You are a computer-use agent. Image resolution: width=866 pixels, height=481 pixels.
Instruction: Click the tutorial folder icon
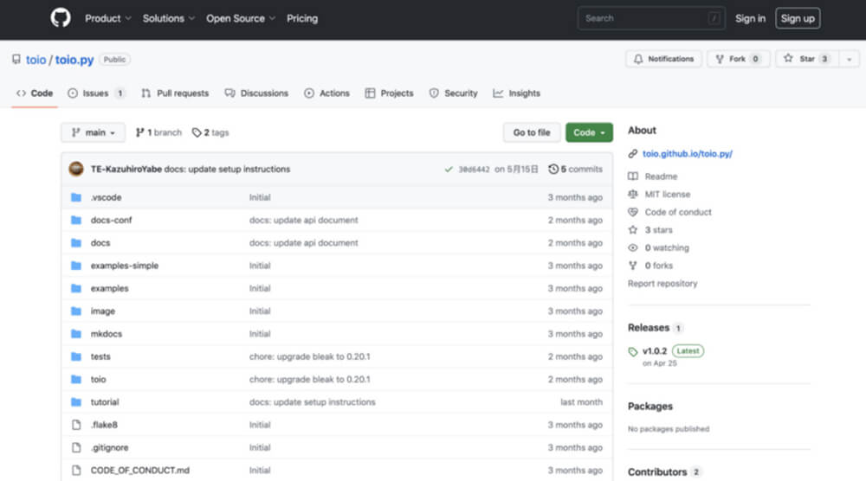click(x=76, y=402)
